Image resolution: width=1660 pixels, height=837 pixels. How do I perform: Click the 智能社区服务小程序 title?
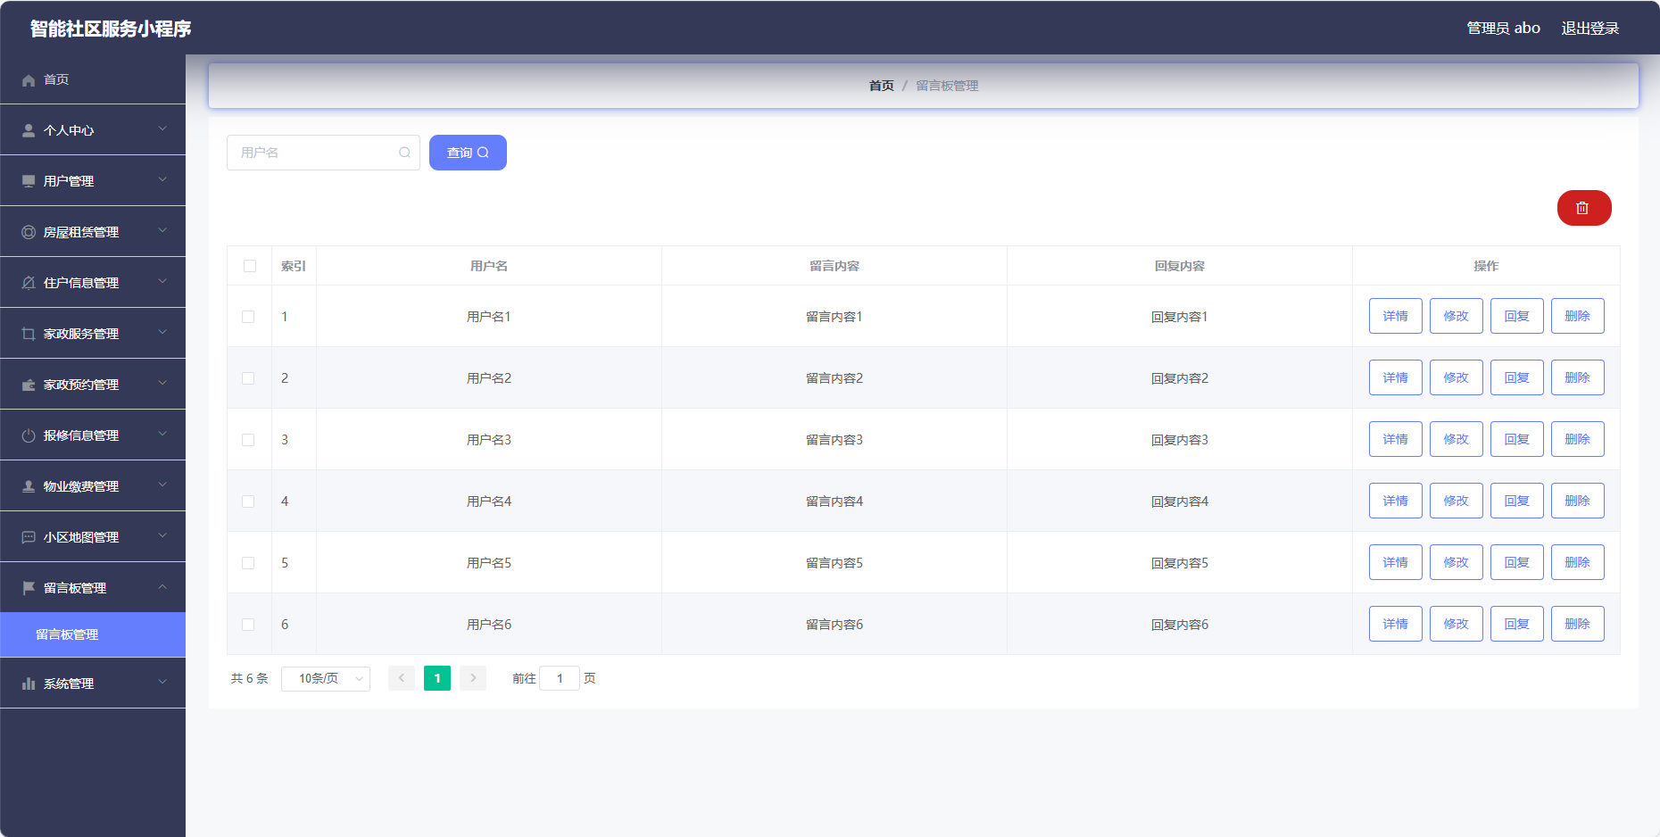pos(111,29)
